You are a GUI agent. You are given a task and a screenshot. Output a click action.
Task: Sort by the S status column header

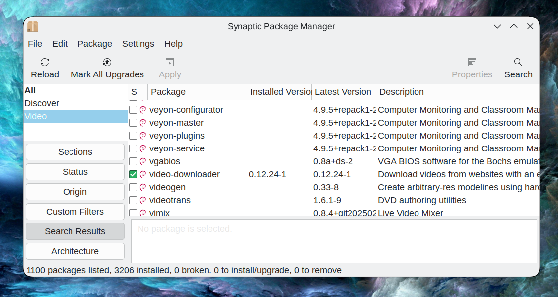tap(133, 92)
